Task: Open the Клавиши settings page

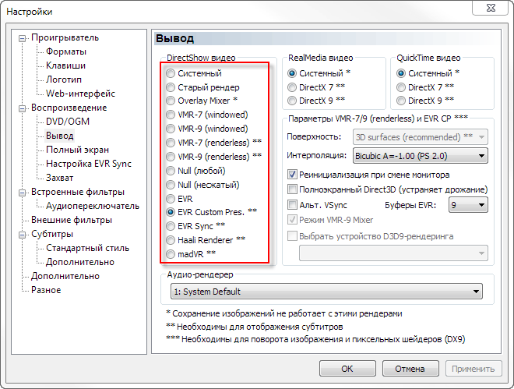Action: [x=65, y=65]
